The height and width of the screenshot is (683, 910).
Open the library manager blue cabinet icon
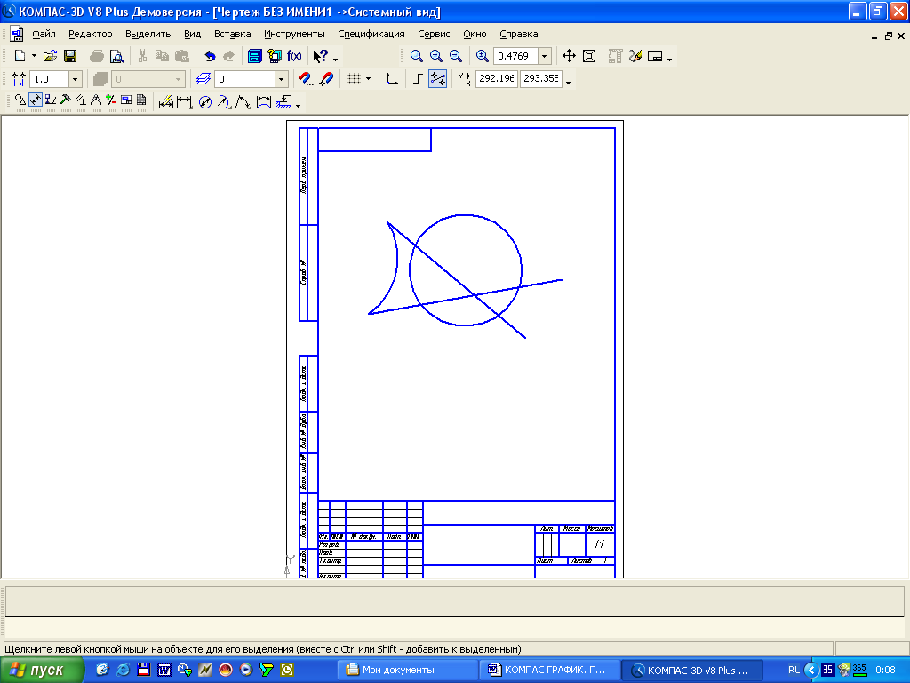(x=254, y=56)
